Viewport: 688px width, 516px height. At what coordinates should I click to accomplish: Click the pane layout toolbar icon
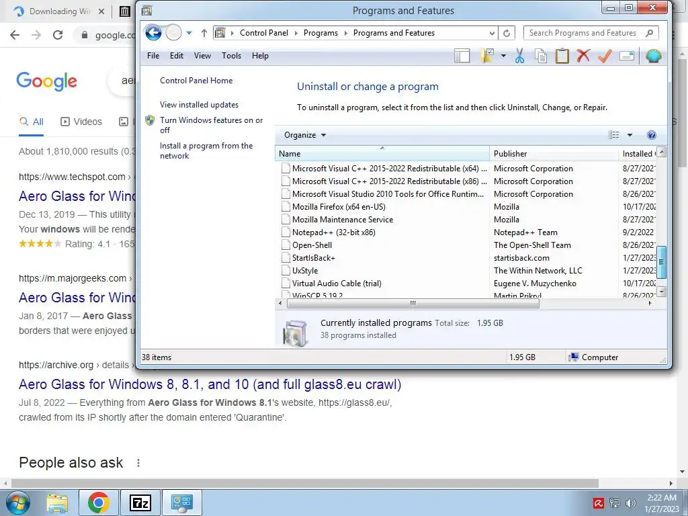[462, 56]
